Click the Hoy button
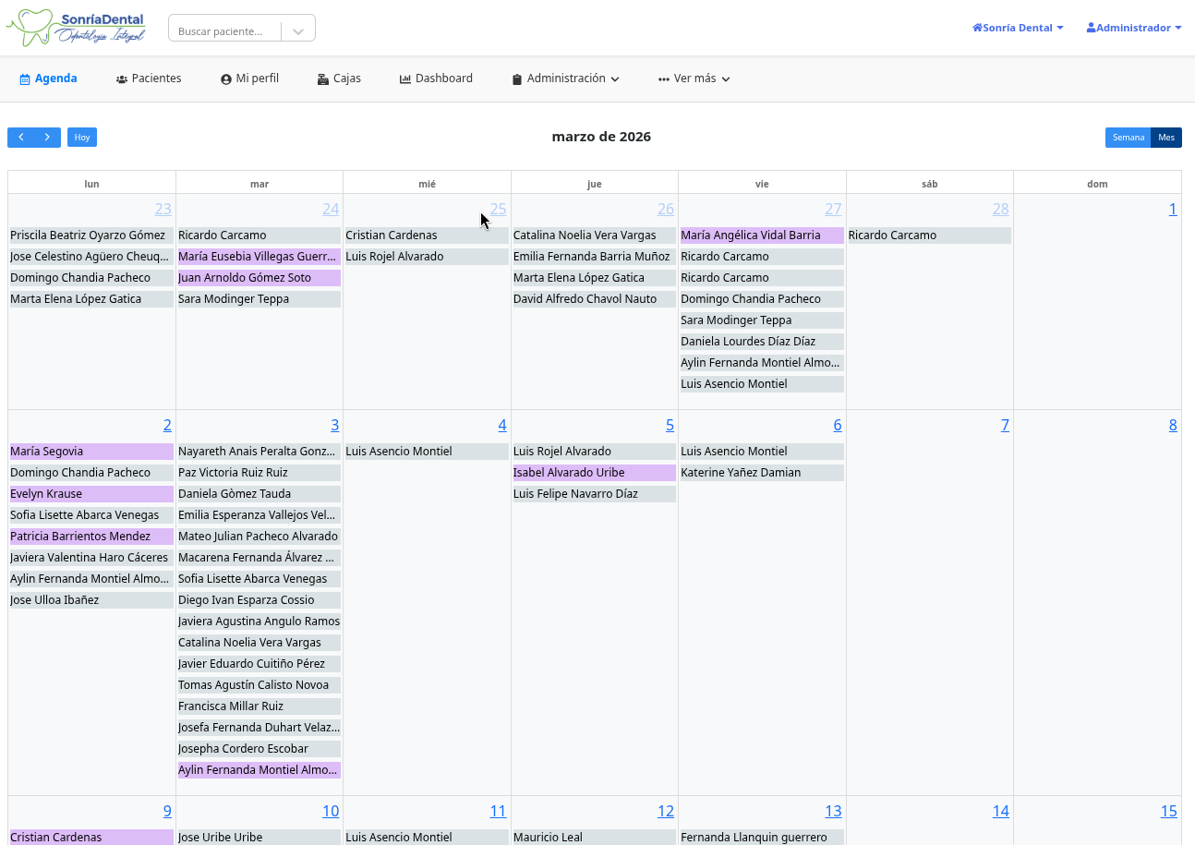This screenshot has height=845, width=1195. tap(82, 138)
